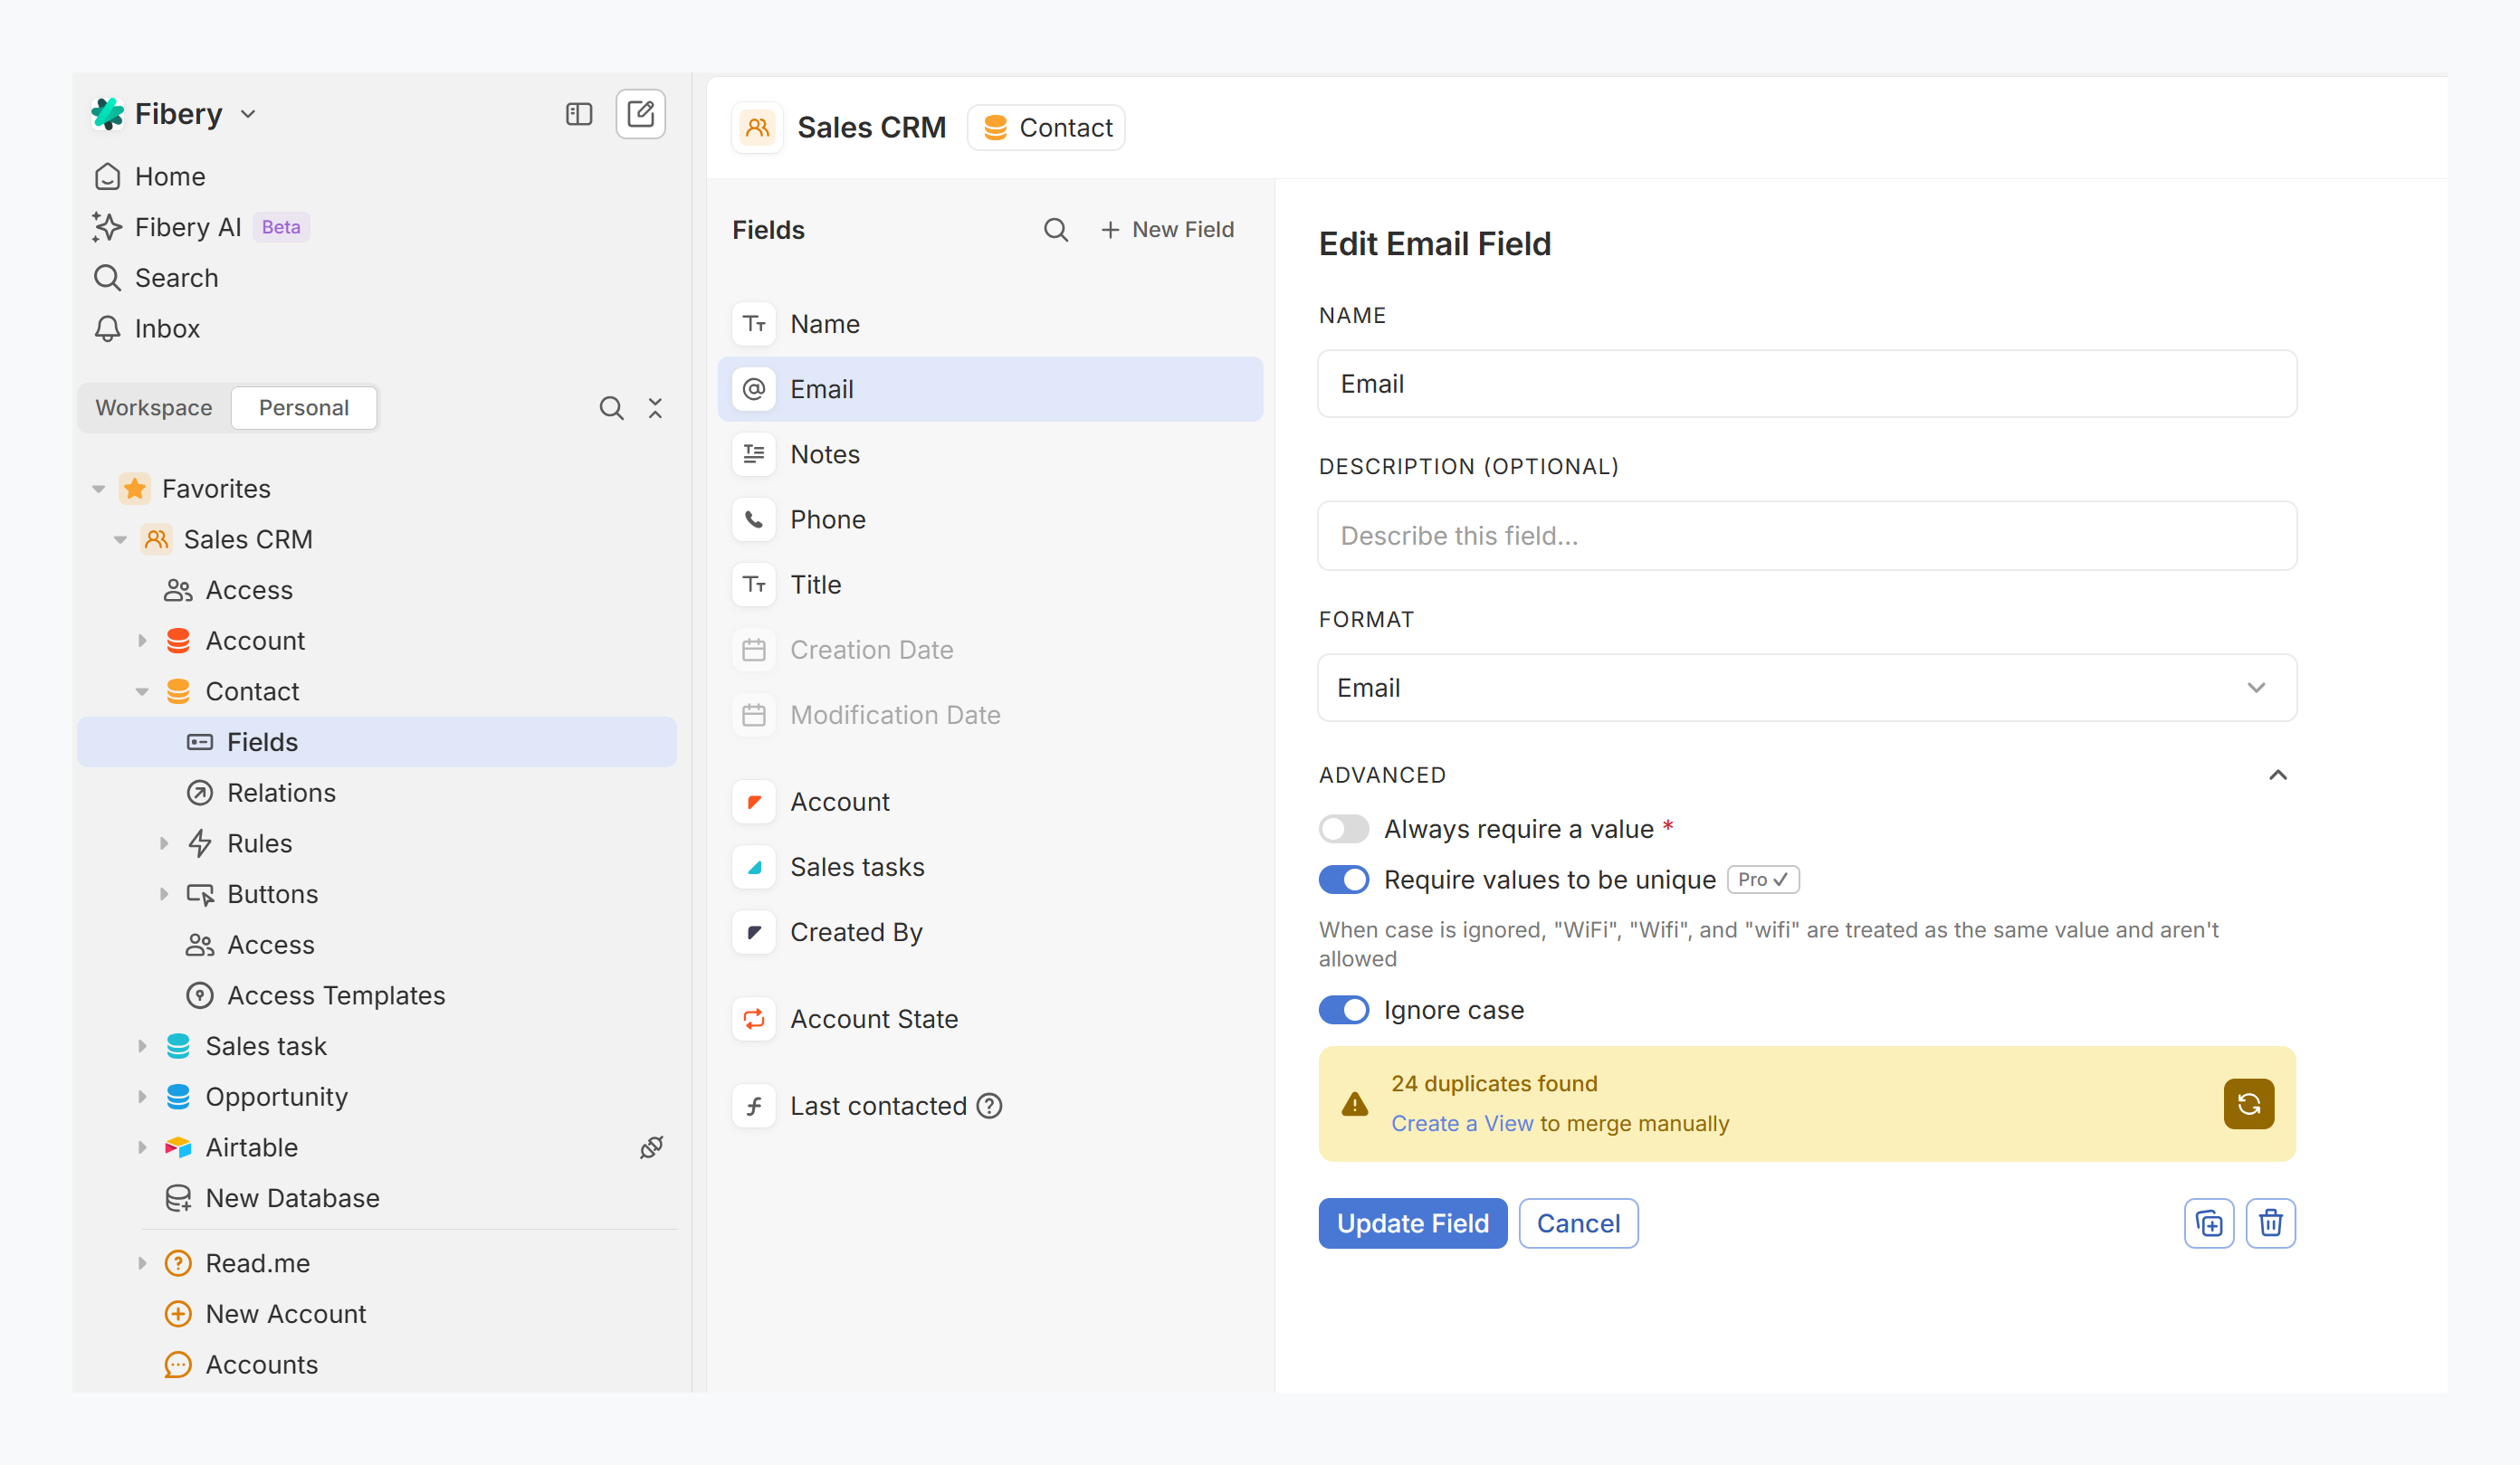The width and height of the screenshot is (2520, 1465).
Task: Collapse the Contact database node
Action: 142,692
